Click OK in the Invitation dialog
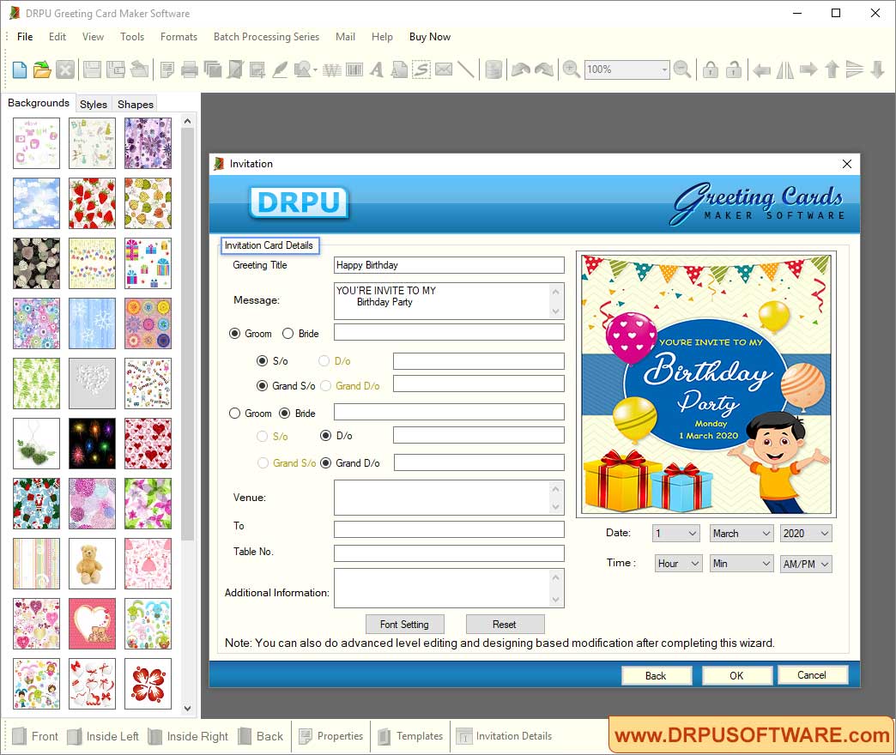The height and width of the screenshot is (755, 896). tap(736, 675)
